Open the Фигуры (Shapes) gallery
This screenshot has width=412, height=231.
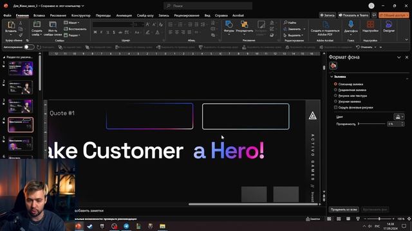pos(229,27)
